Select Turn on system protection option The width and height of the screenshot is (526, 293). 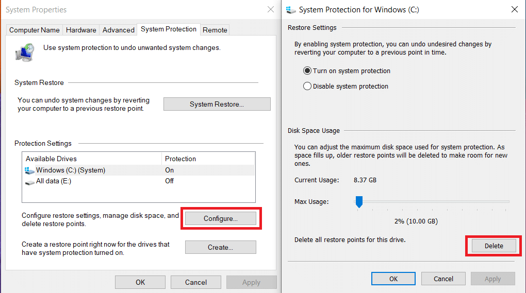pos(308,71)
